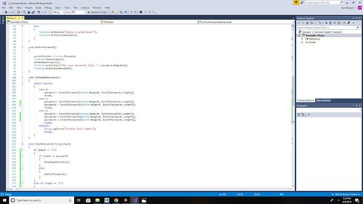Click the Properties wrench icon in Solution Explorer

[349, 23]
